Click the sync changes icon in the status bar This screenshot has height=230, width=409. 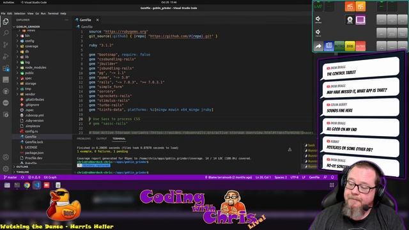click(22, 178)
